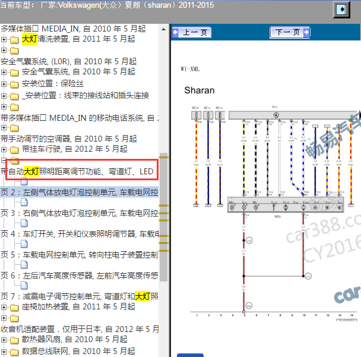The height and width of the screenshot is (357, 361).
Task: Click the panel toggle arrow icon top right
Action: tap(341, 10)
